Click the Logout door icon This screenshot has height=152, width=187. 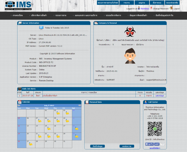point(171,8)
